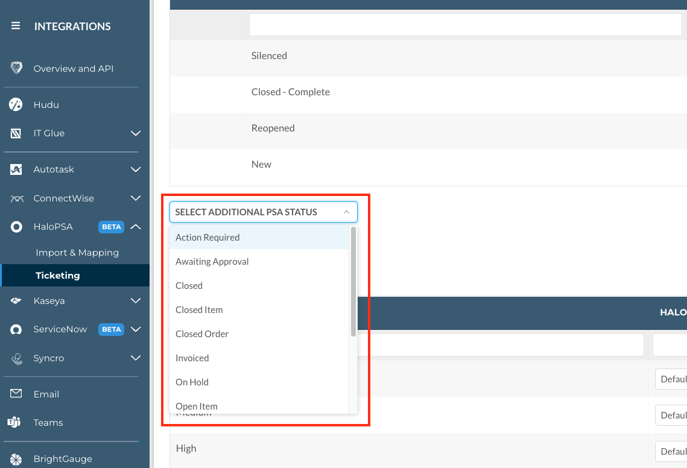Image resolution: width=687 pixels, height=468 pixels.
Task: Click the ServiceNow logo icon
Action: (16, 329)
